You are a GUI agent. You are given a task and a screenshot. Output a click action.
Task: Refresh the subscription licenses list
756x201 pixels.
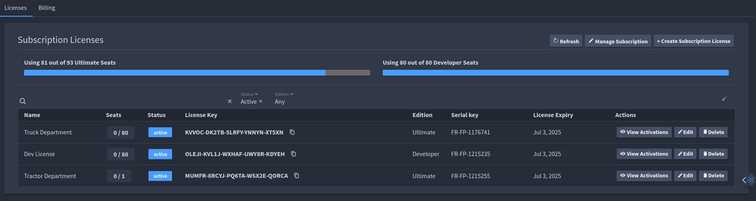[x=566, y=41]
